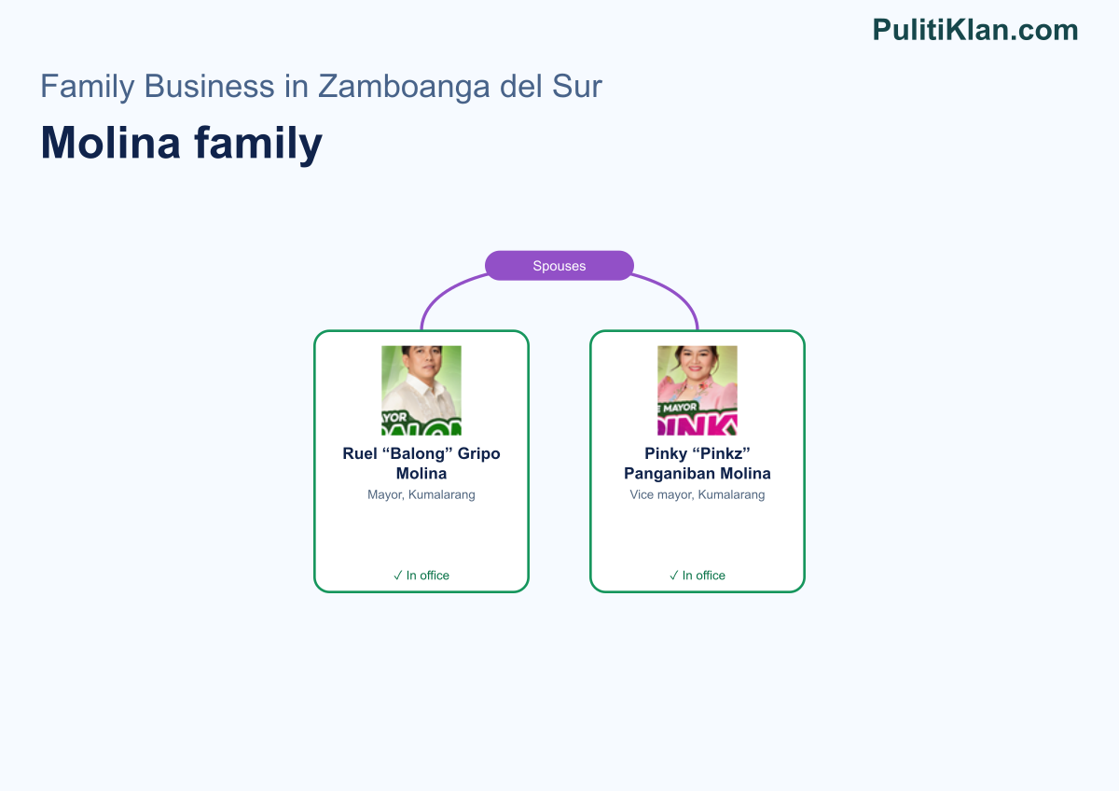Open Ruel Molina's photo thumbnail
This screenshot has height=791, width=1119.
click(421, 391)
